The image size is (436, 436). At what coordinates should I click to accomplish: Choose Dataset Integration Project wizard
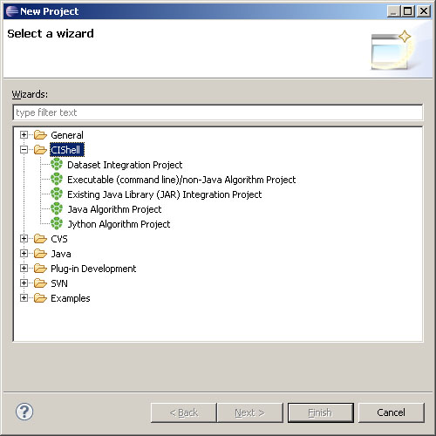click(x=125, y=165)
